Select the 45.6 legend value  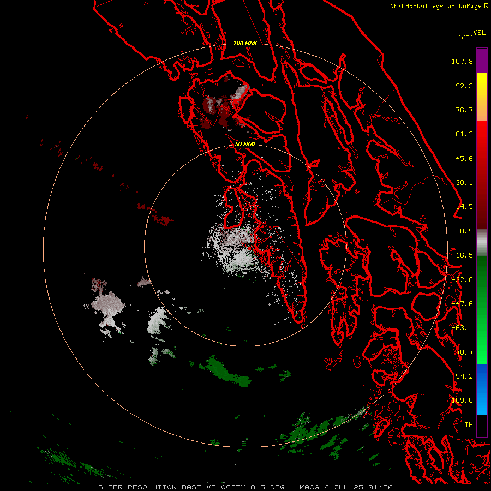(x=464, y=158)
